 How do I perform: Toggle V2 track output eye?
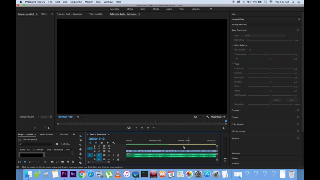[109, 151]
